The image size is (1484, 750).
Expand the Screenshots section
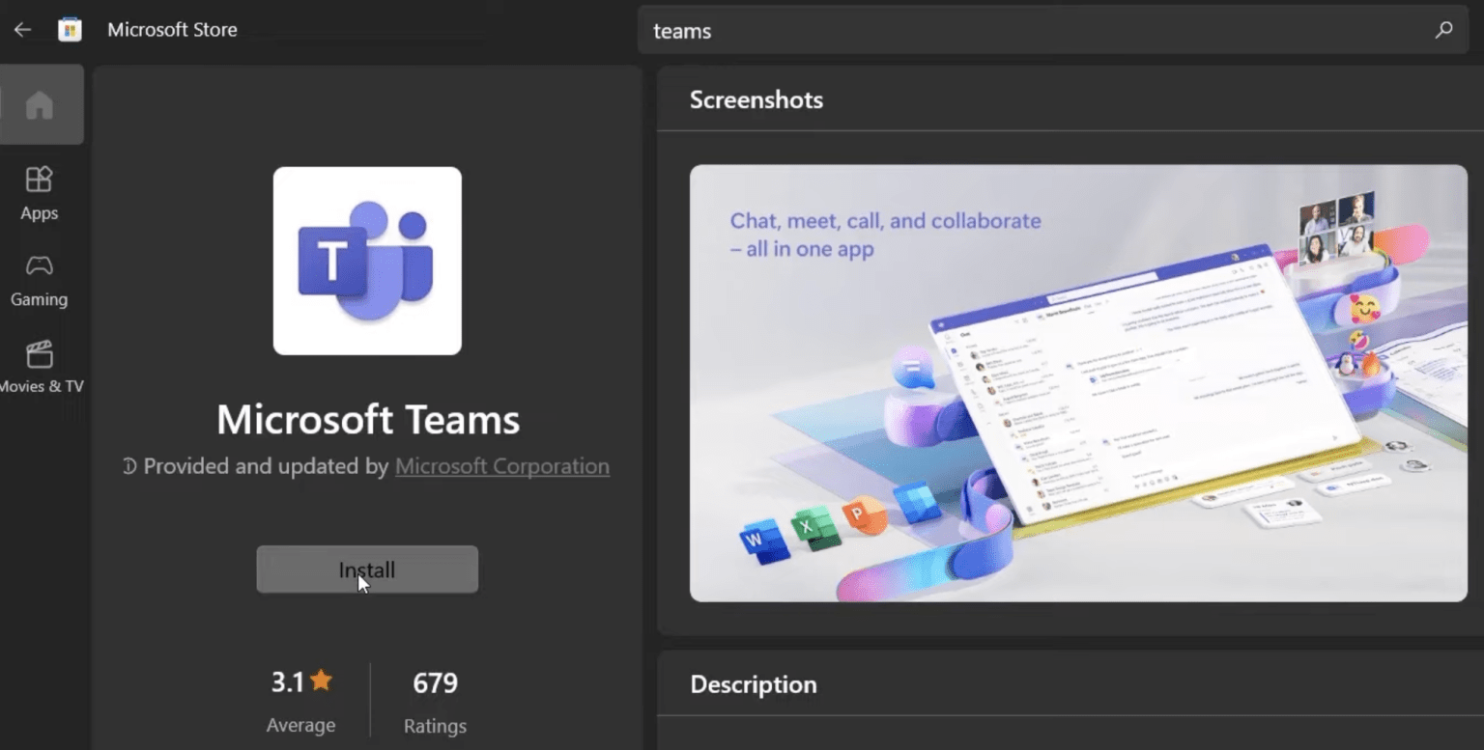tap(756, 99)
